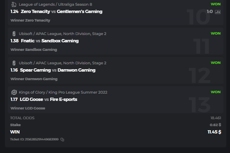The height and width of the screenshot is (153, 230).
Task: Click the Rainbow Six icon for Fnatic match
Action: [x=14, y=34]
